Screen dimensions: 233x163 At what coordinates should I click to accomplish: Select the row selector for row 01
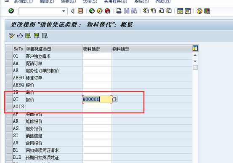9,56
